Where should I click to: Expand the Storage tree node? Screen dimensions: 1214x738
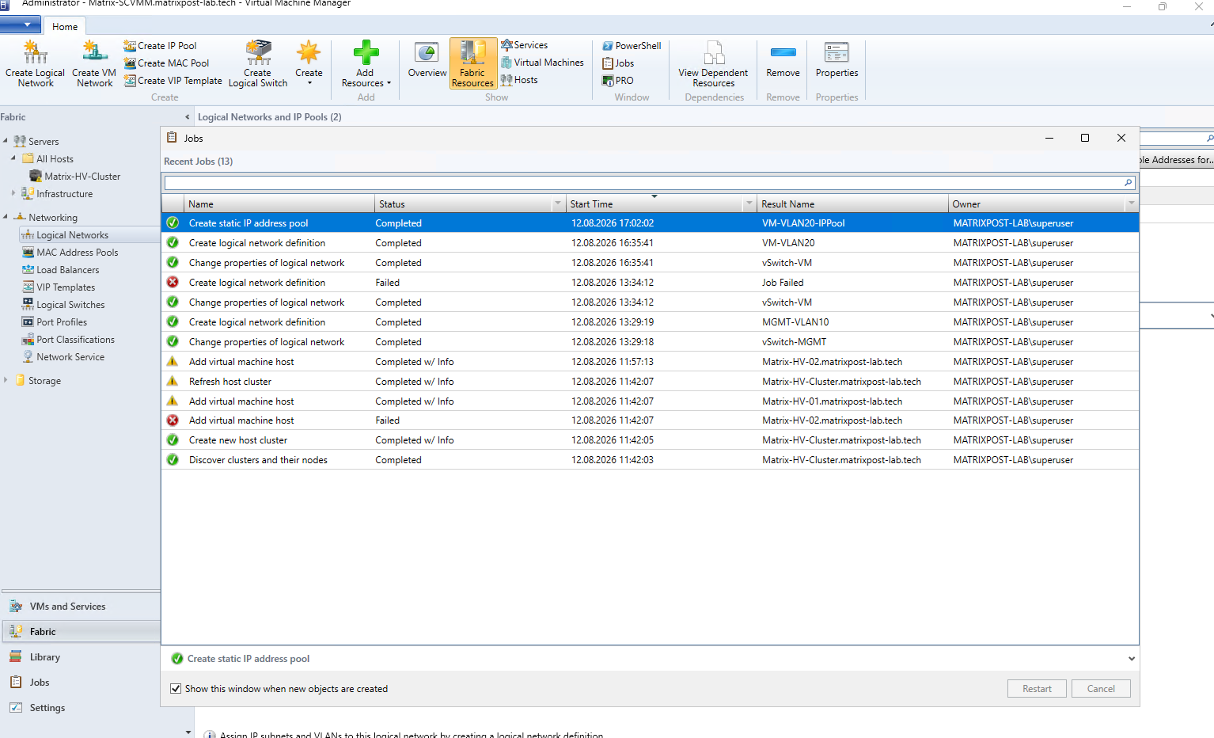(6, 380)
